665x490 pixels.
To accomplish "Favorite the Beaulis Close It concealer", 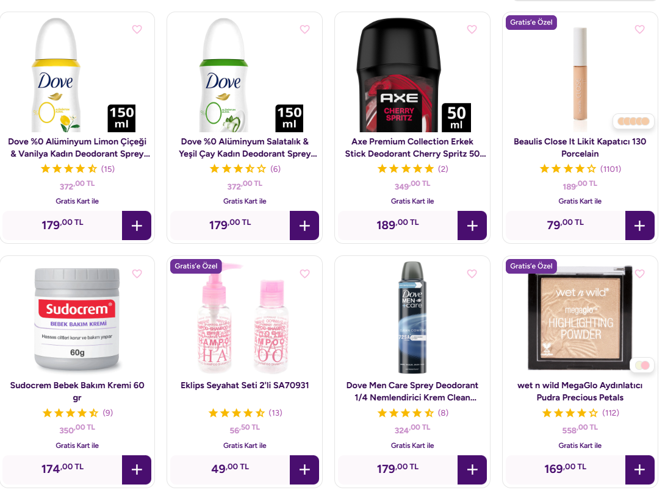I will [639, 29].
